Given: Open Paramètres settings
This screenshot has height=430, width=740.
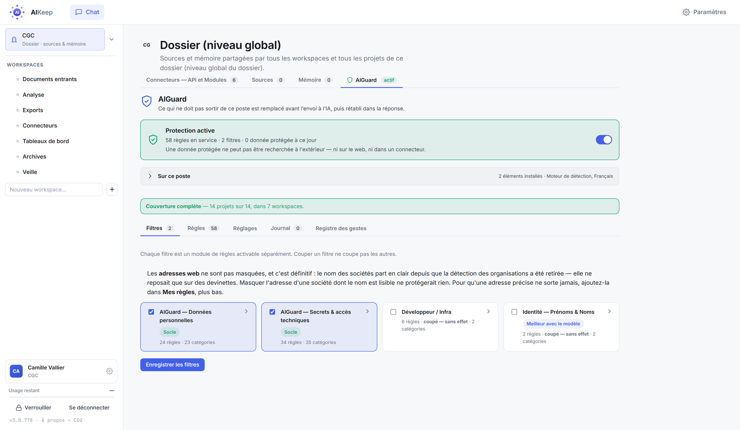Looking at the screenshot, I should (704, 12).
